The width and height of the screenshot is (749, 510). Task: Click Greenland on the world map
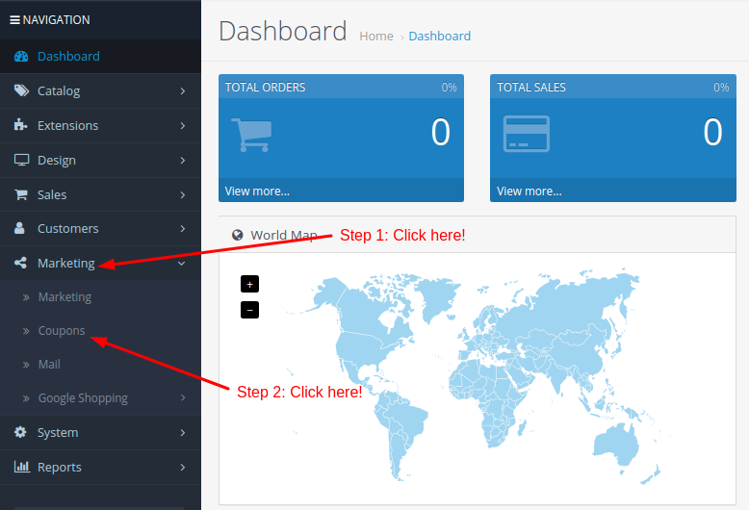tap(437, 295)
